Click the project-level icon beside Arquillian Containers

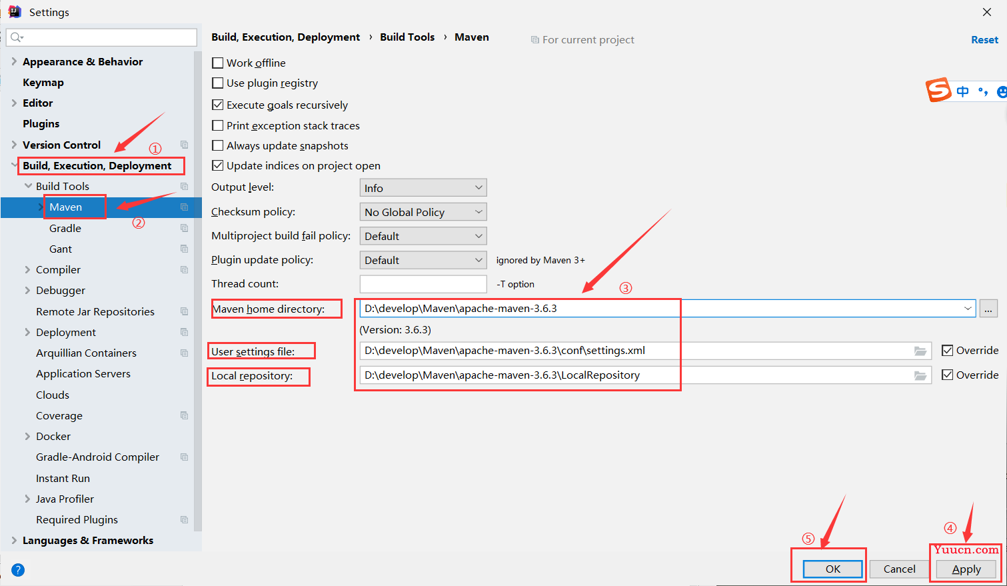tap(185, 353)
